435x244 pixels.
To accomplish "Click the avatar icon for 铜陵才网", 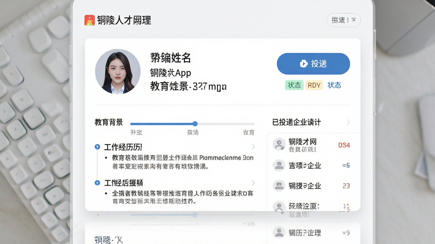I will point(279,144).
